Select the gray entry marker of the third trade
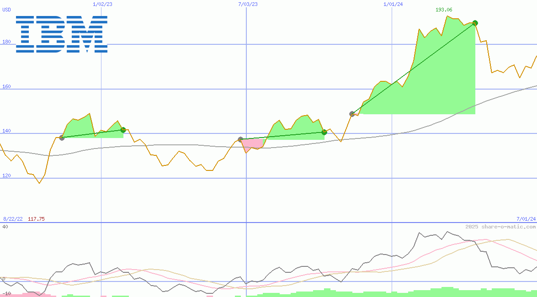Viewport: 537px width, 297px height. (352, 114)
